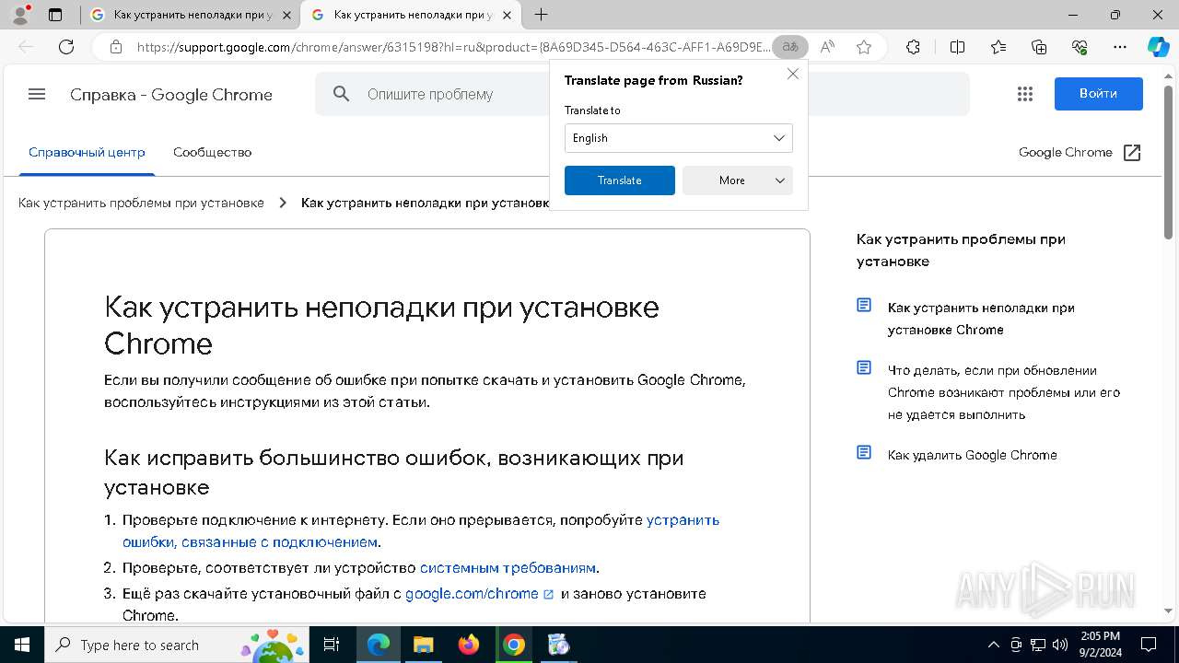Open Google help hamburger menu
Viewport: 1179px width, 663px height.
tap(37, 94)
